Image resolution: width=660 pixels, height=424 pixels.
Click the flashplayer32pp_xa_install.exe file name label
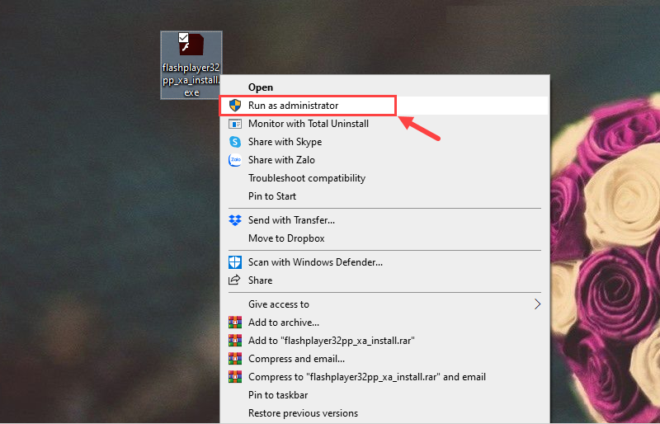pos(191,80)
